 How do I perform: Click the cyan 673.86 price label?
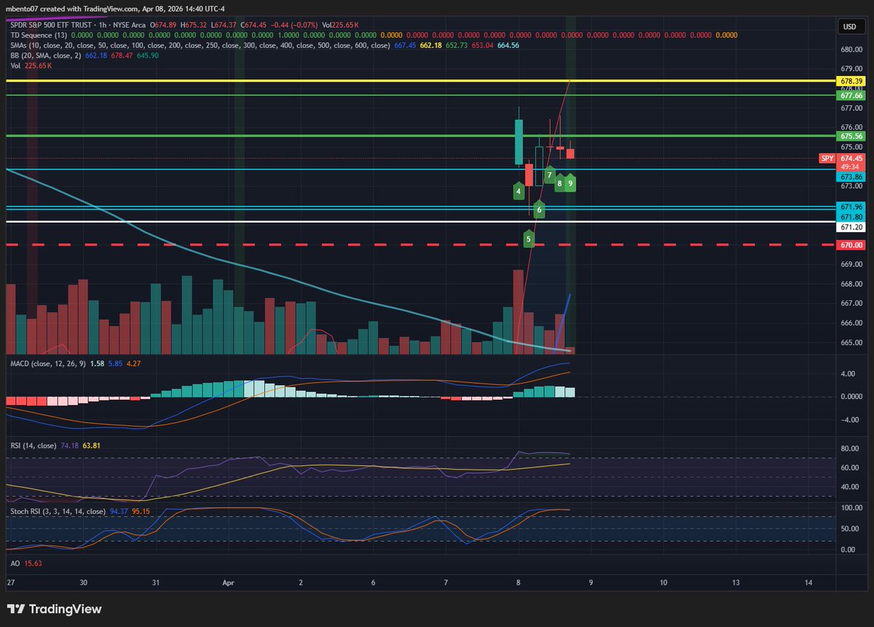click(851, 177)
